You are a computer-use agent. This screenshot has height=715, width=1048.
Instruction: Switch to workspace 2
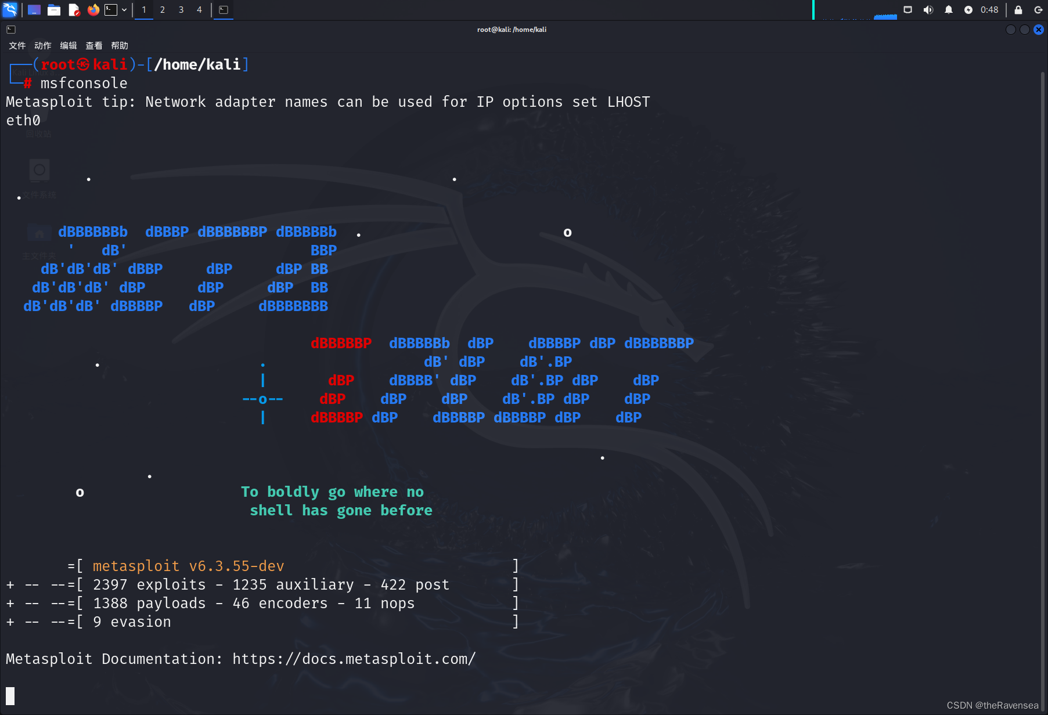pyautogui.click(x=163, y=10)
